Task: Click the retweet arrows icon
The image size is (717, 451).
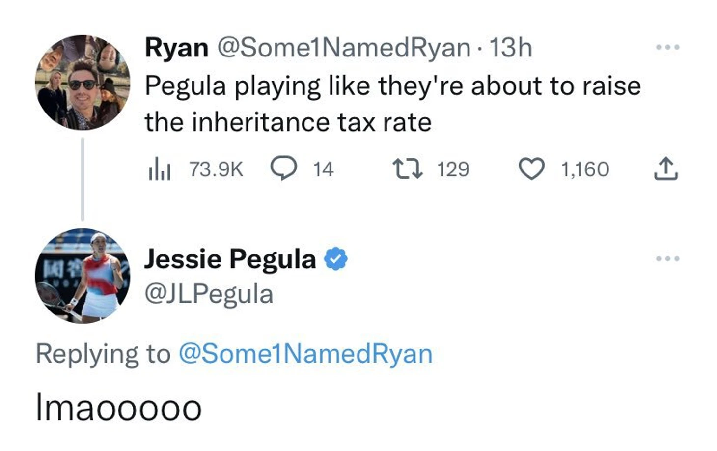Action: tap(408, 169)
